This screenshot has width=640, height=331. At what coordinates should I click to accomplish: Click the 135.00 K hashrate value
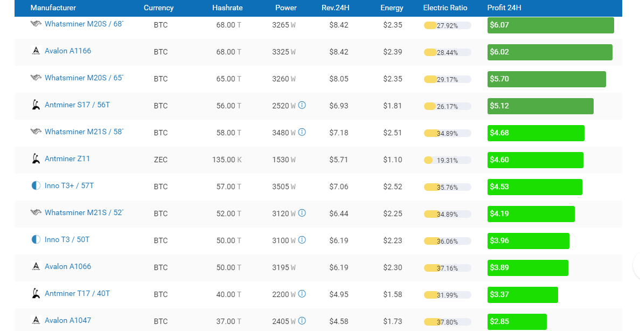point(227,160)
